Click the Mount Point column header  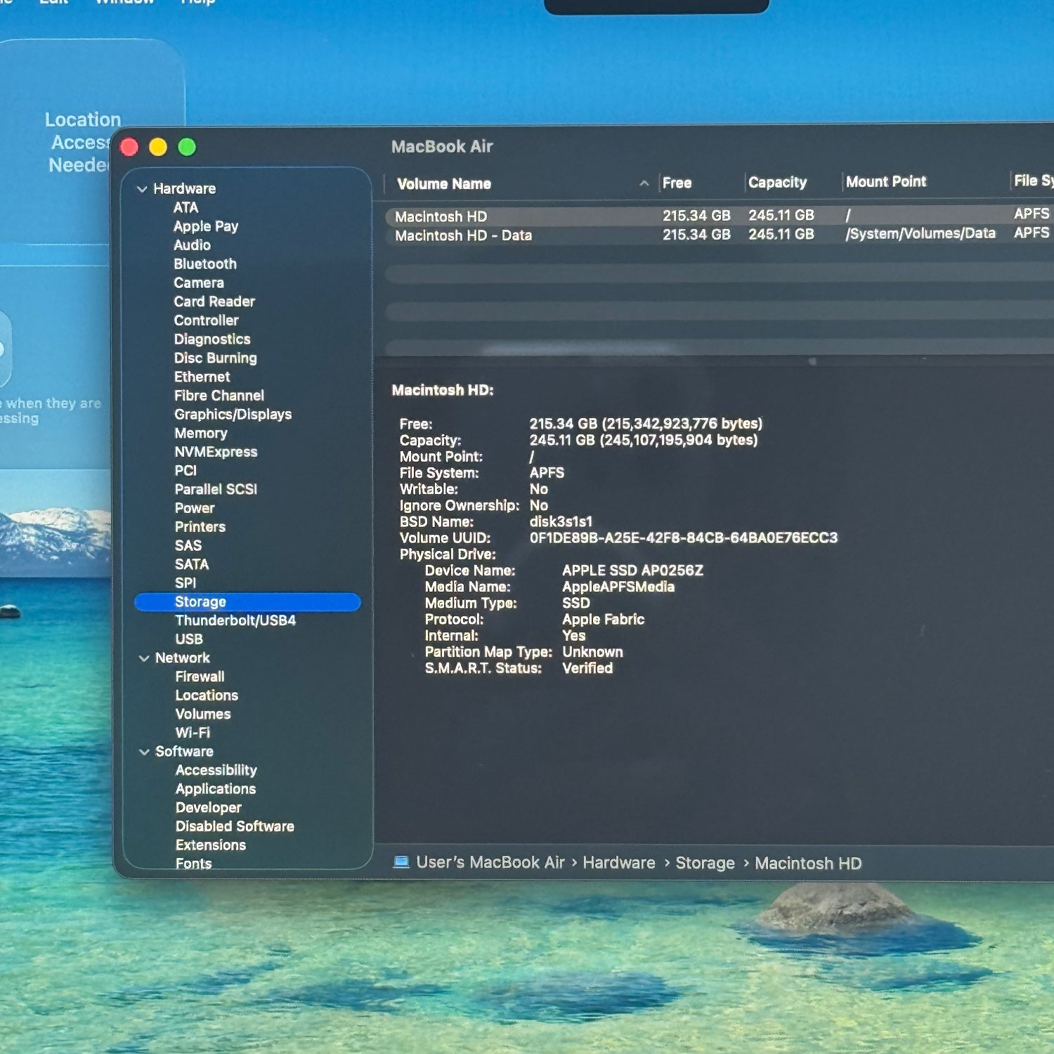click(x=886, y=182)
